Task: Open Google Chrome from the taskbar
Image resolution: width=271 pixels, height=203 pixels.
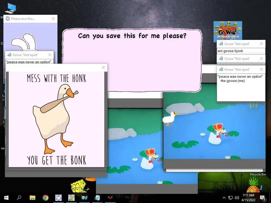Action: [x=46, y=198]
